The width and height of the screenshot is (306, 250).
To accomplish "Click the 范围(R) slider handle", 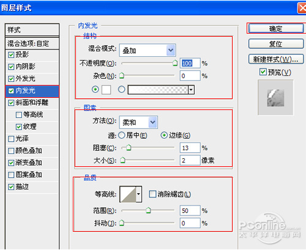I will [x=148, y=210].
